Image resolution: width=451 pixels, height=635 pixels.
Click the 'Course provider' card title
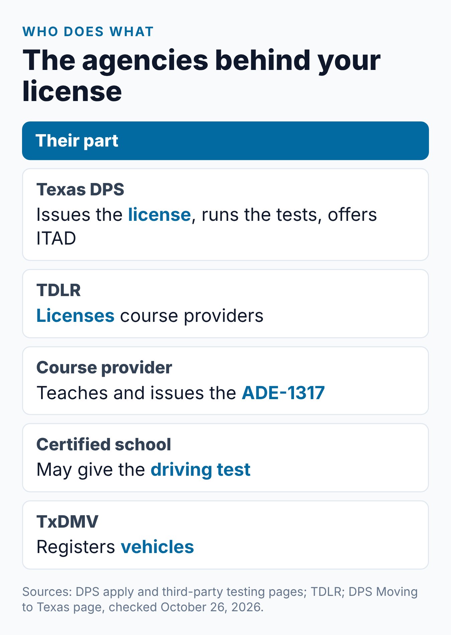(104, 367)
